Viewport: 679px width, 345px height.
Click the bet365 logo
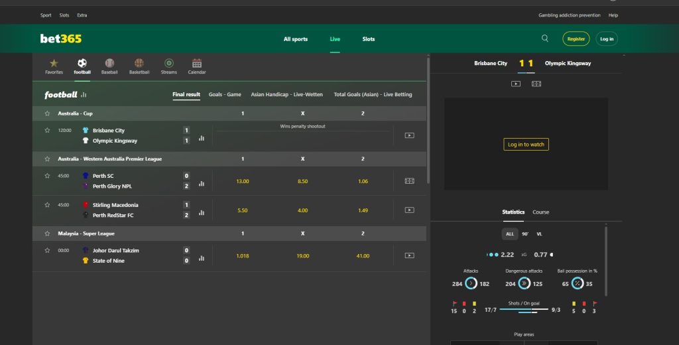[x=60, y=38]
